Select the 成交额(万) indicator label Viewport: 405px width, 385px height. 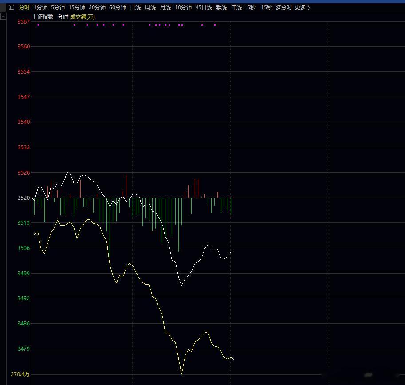[x=83, y=17]
